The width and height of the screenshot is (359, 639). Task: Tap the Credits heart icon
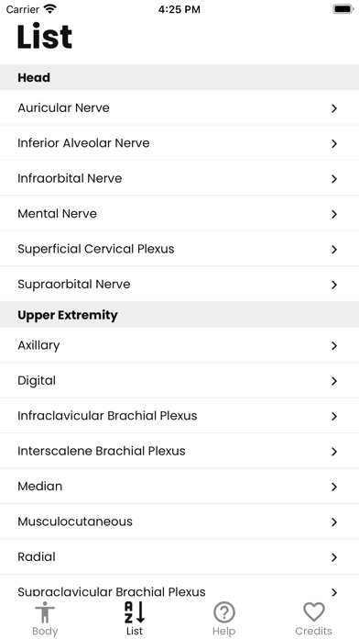[314, 612]
